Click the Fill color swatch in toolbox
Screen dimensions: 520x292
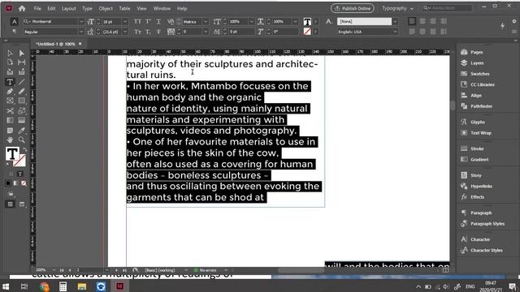12,154
